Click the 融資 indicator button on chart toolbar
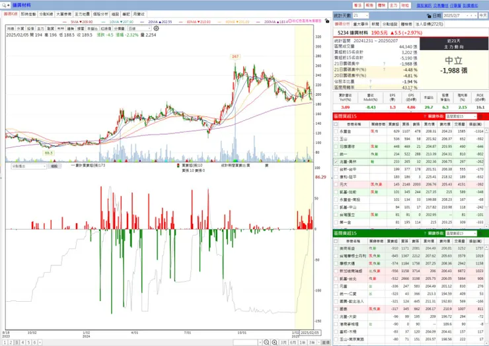 point(50,28)
